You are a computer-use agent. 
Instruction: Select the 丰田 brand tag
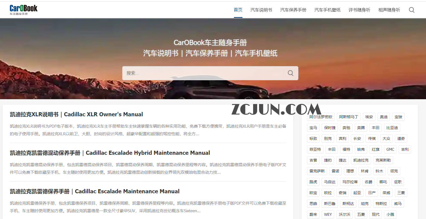point(332,149)
